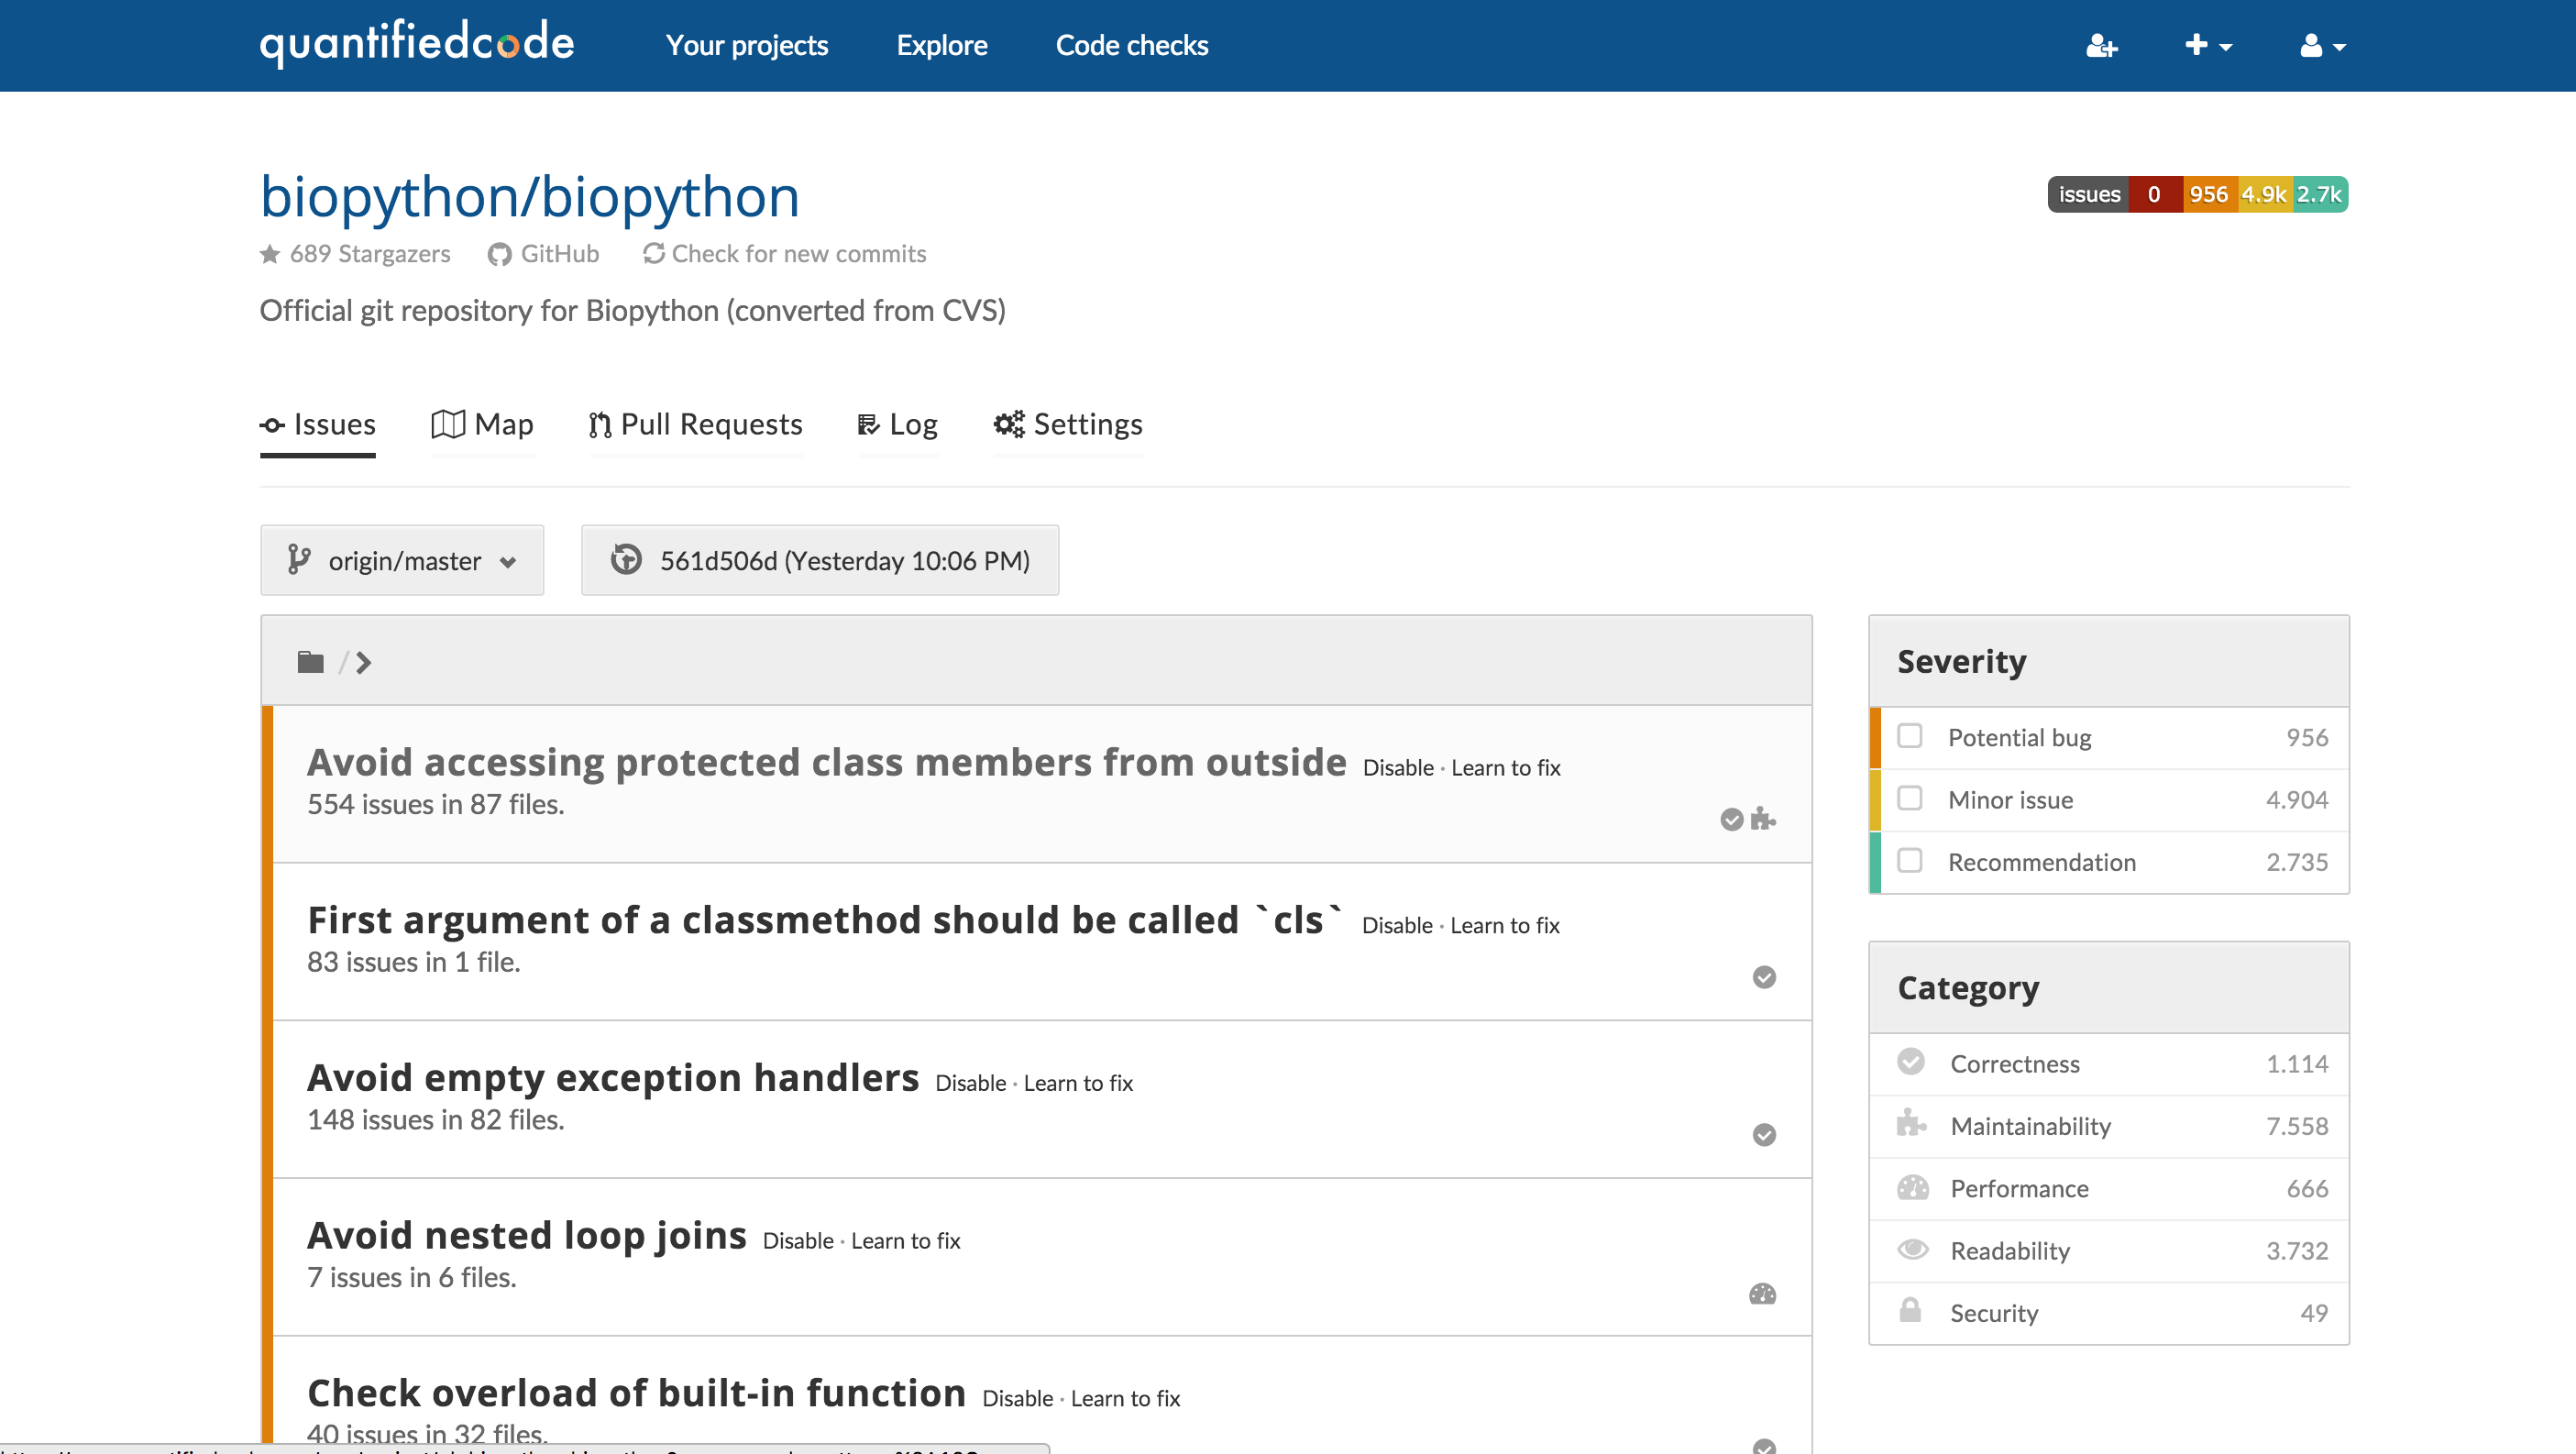Click the folder icon in breadcrumb bar

[310, 662]
